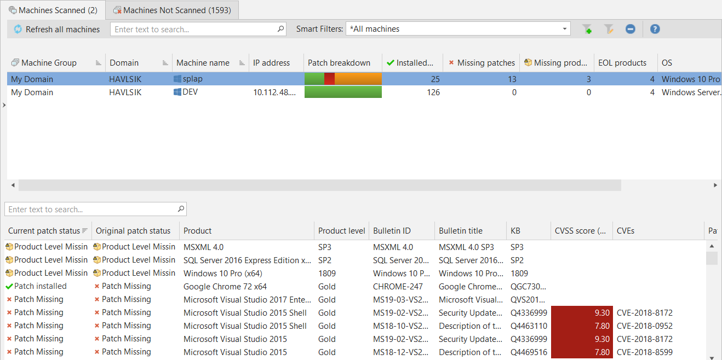Image resolution: width=722 pixels, height=360 pixels.
Task: Switch to the Machines Scanned (2) tab
Action: (53, 10)
